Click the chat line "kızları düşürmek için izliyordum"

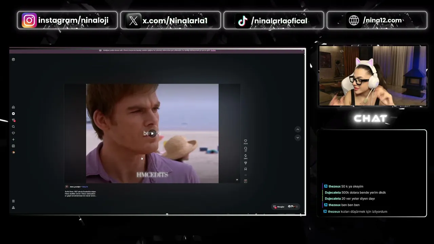point(364,211)
